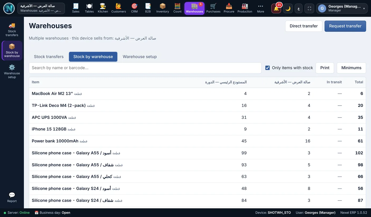Open the Customers module

click(x=118, y=8)
